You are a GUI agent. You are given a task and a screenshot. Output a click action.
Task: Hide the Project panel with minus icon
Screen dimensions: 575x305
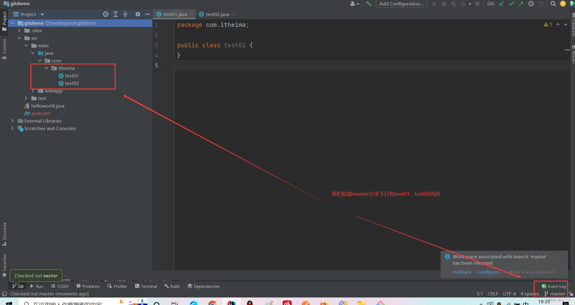[x=148, y=14]
